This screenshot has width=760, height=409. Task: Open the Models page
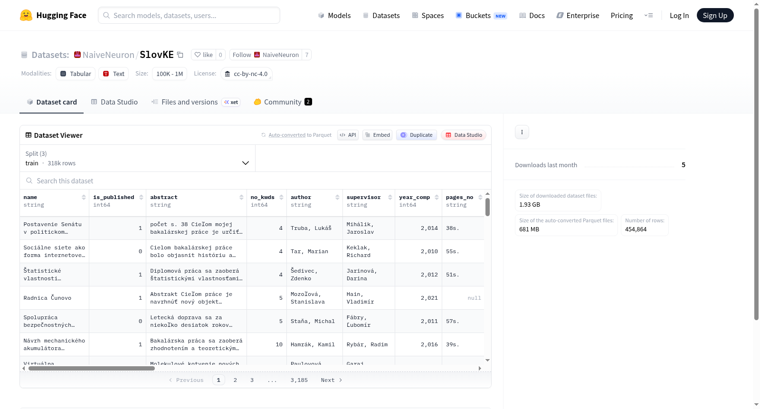coord(334,15)
